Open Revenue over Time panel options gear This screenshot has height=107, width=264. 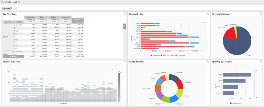coord(125,61)
